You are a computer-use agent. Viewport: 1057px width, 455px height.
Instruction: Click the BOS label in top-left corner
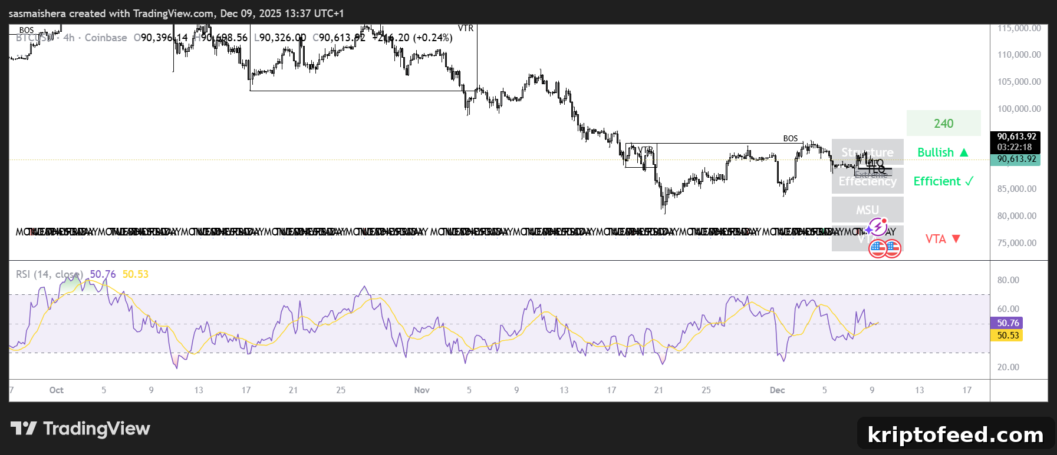27,30
